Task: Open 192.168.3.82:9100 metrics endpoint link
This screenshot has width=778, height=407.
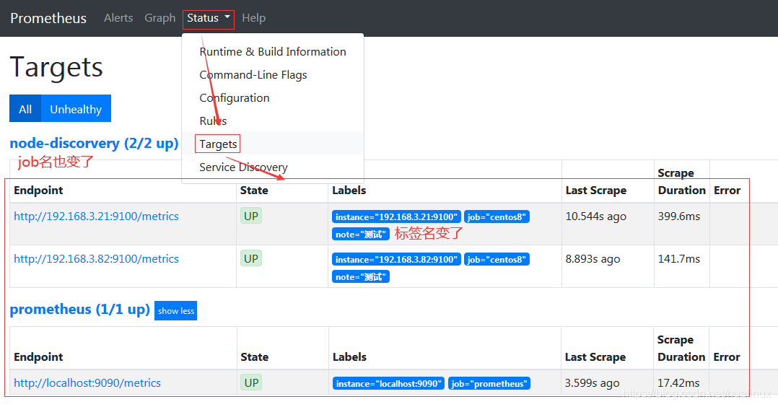Action: 96,259
